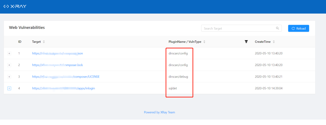
Task: Select dirscan/config cell in row 1
Action: 178,53
